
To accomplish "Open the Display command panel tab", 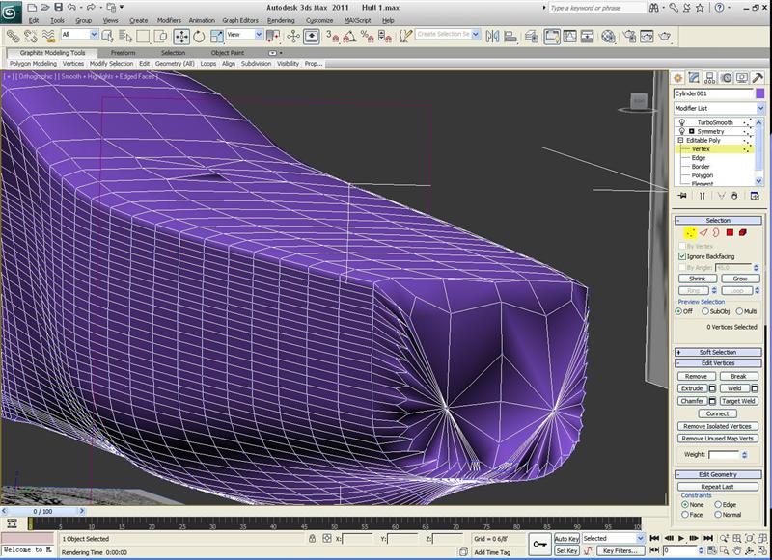I will 742,78.
